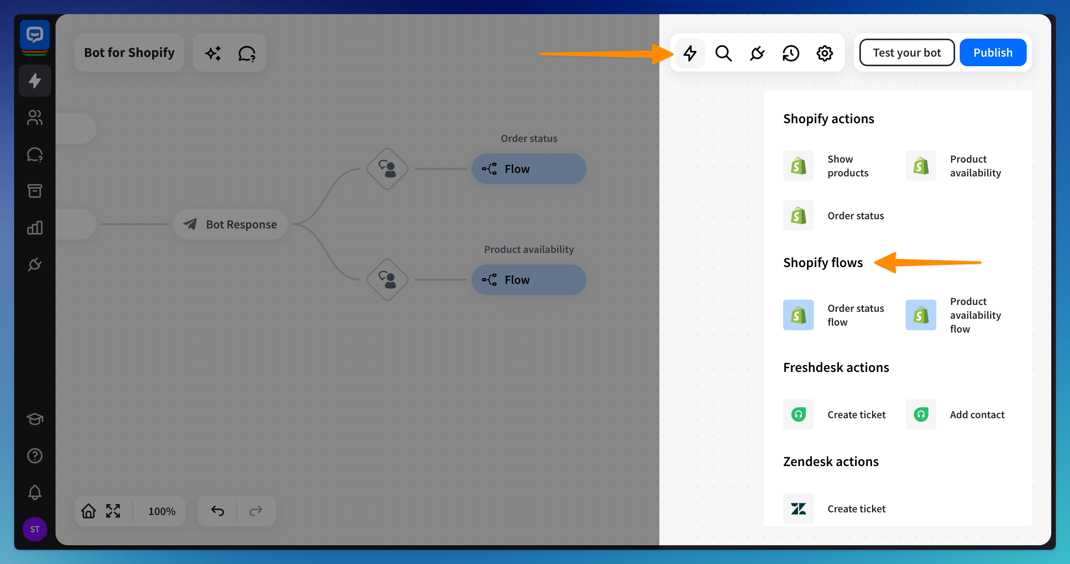Open the integrations plug icon in top toolbar

point(757,53)
